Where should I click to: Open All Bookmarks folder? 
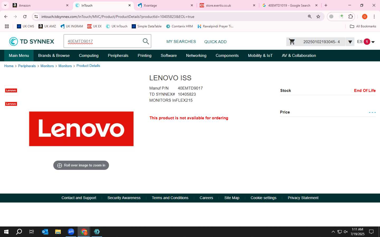(x=363, y=26)
